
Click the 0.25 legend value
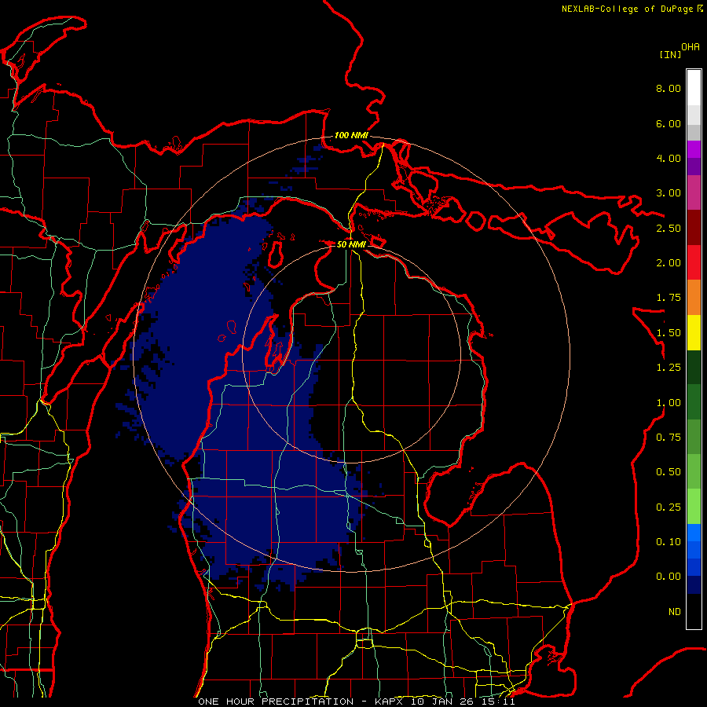669,507
